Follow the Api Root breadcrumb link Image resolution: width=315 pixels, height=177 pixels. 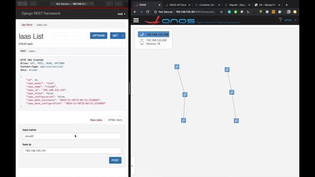click(x=27, y=25)
